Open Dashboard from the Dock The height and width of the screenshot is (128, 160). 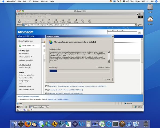point(21,124)
